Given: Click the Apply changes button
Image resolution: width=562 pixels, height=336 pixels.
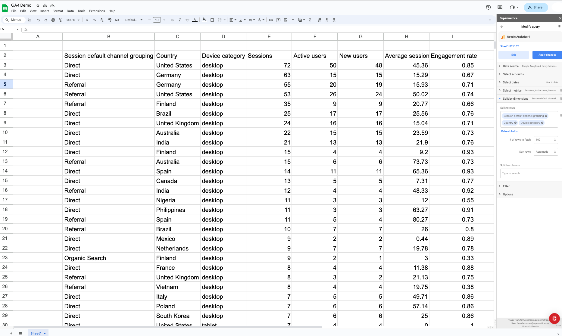Looking at the screenshot, I should tap(547, 55).
